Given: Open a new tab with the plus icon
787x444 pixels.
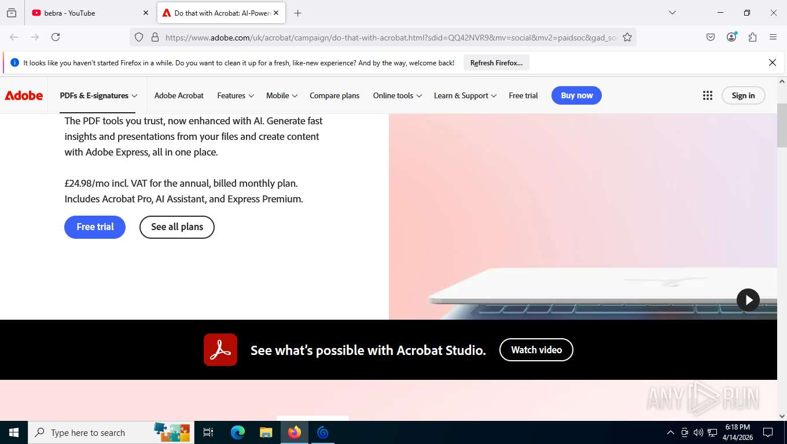Looking at the screenshot, I should (x=297, y=13).
